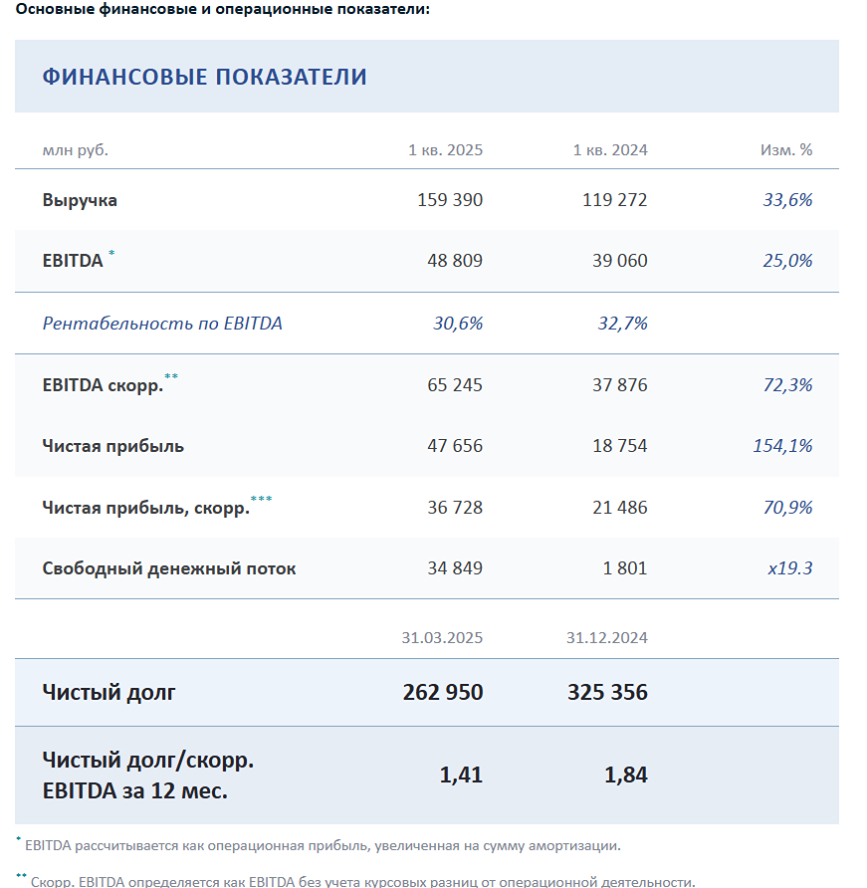Click the Свободный денежный поток row label

click(x=169, y=569)
